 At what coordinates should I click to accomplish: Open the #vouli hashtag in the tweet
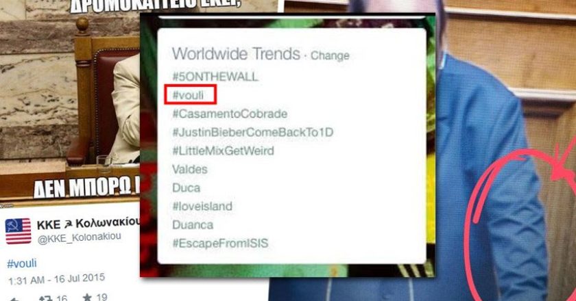22,263
